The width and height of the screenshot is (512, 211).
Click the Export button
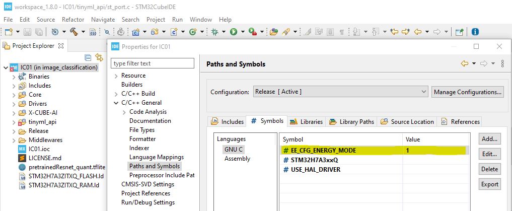(489, 184)
